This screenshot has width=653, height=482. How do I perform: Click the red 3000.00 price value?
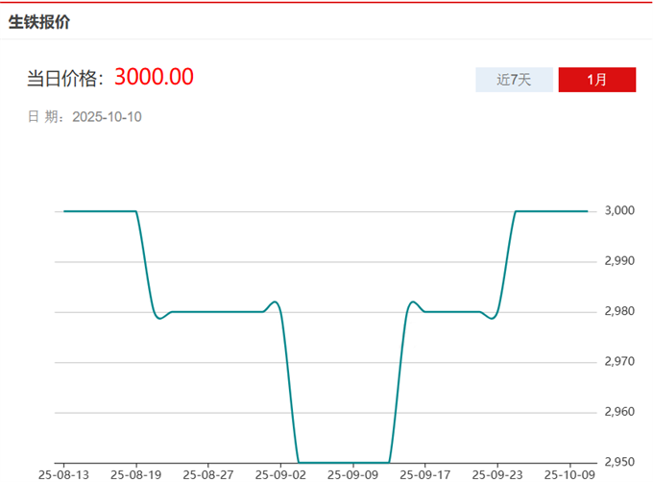coord(154,77)
